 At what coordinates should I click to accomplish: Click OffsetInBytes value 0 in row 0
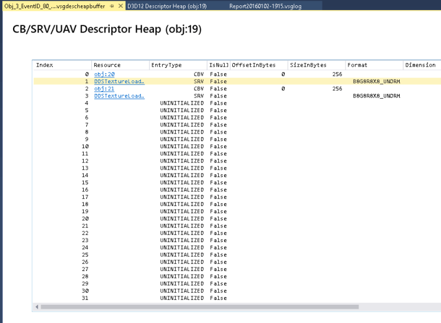point(283,74)
